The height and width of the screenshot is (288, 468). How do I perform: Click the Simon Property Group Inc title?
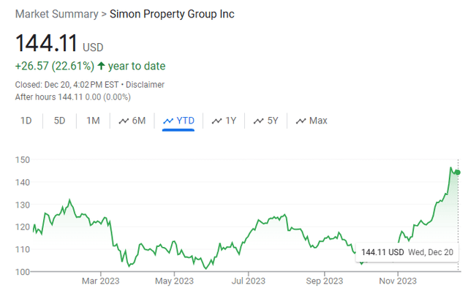click(x=172, y=14)
